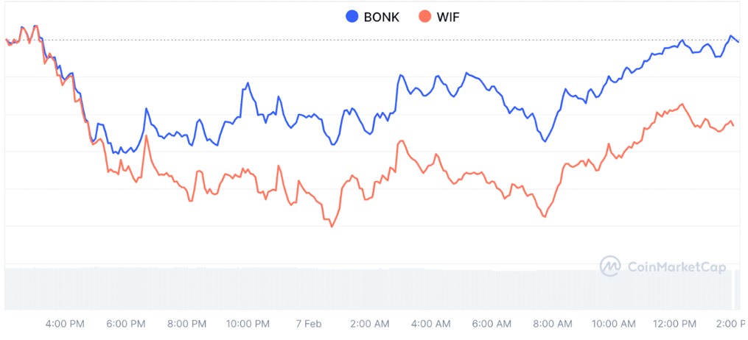
Task: Select the 7 Feb date marker
Action: 309,324
